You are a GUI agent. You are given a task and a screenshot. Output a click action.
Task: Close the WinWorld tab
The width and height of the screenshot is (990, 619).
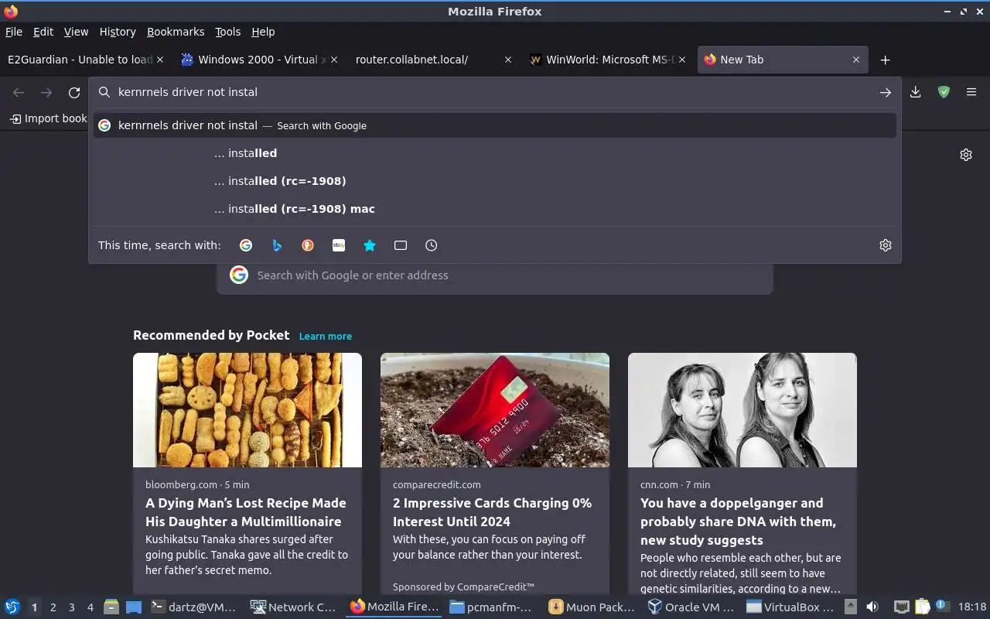point(681,60)
